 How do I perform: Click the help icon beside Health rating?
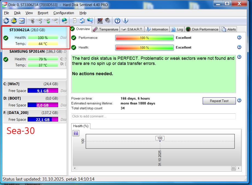click(239, 47)
